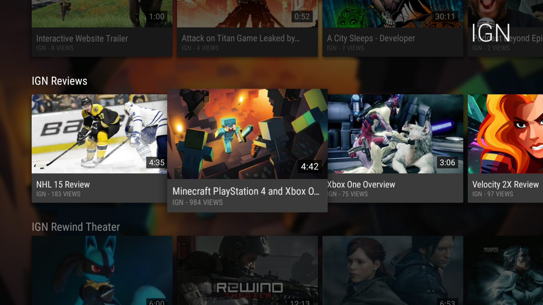Viewport: 543px width, 305px height.
Task: Open the Rewind Theater video with blue Lucario
Action: coord(102,270)
